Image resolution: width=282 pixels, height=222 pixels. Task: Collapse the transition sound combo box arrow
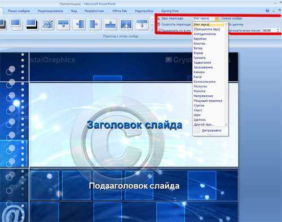(x=217, y=19)
